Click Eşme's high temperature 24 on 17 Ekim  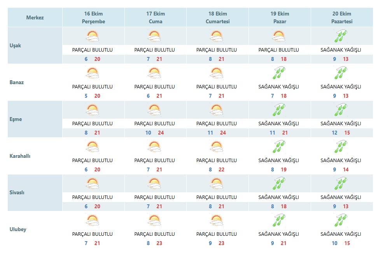pyautogui.click(x=161, y=133)
